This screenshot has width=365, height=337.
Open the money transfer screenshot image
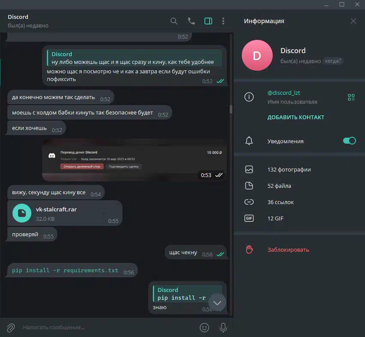[x=134, y=160]
